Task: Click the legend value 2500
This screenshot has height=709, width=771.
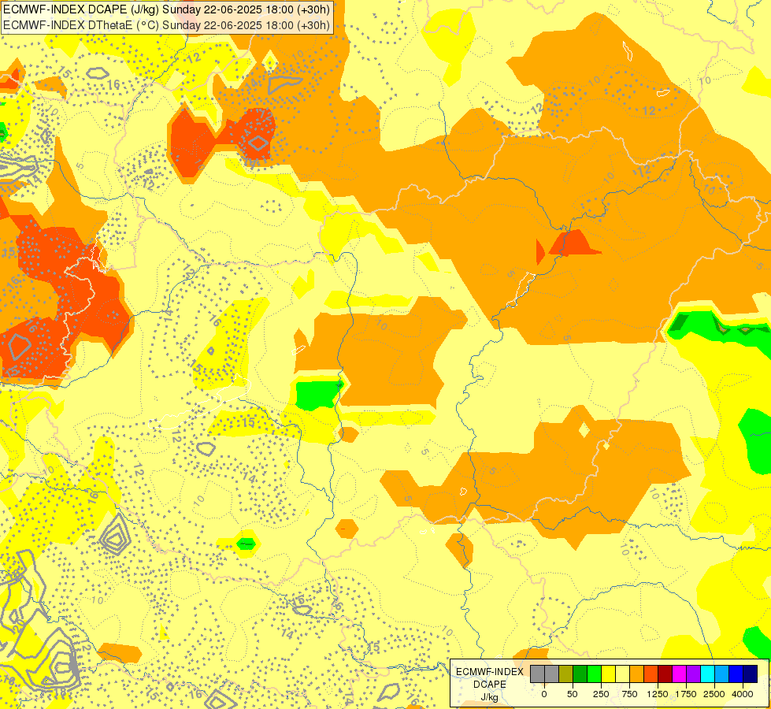Action: (714, 694)
